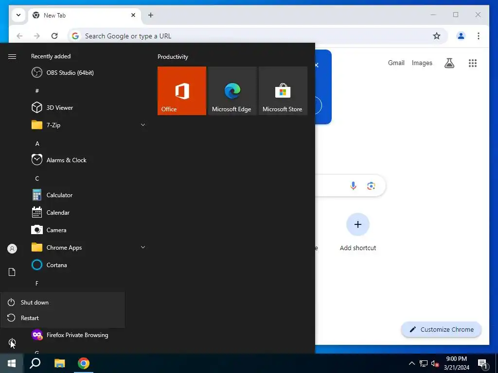
Task: Open the Calendar app
Action: (89, 213)
